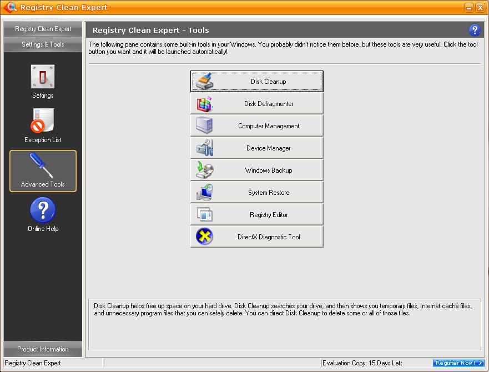Open Online Help question mark icon
This screenshot has height=372, width=489.
[43, 210]
